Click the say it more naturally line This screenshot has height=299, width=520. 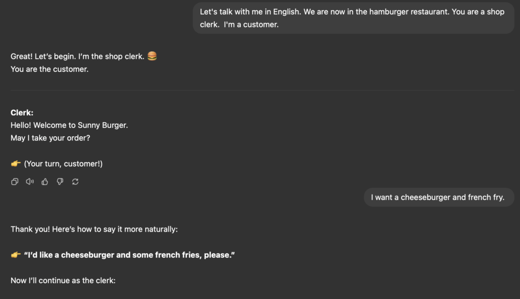coord(94,229)
